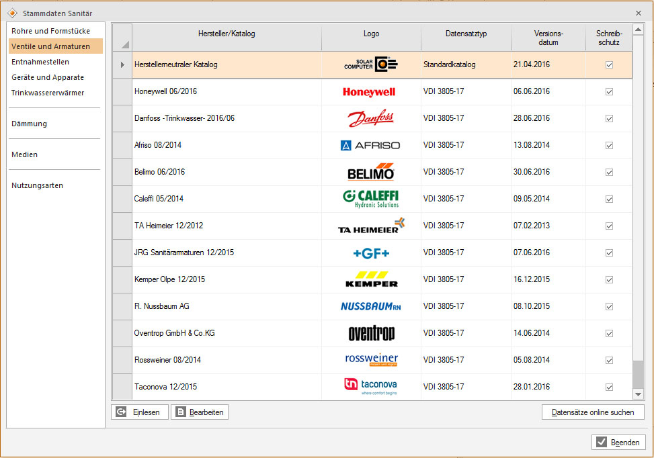The image size is (654, 458).
Task: Click the TA HEIMEIER logo
Action: [371, 226]
